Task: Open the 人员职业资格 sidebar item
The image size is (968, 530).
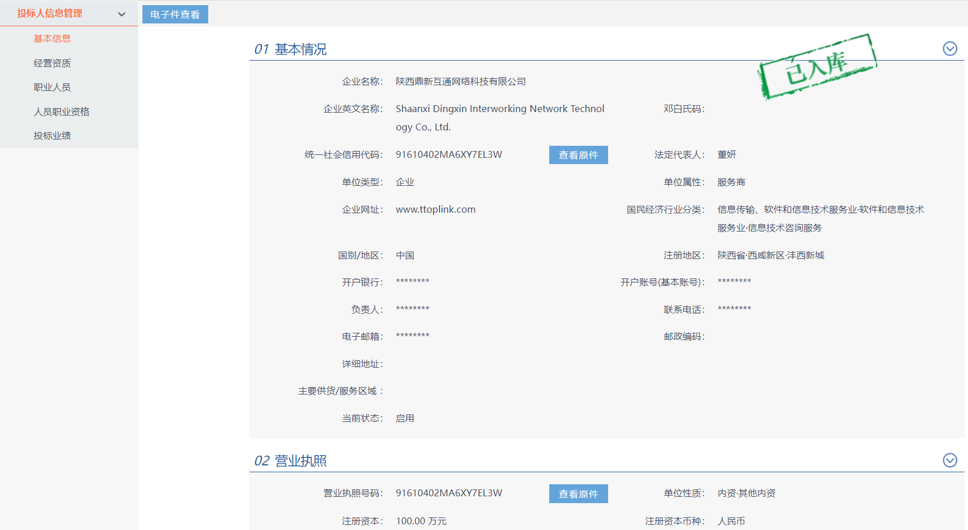Action: (61, 111)
